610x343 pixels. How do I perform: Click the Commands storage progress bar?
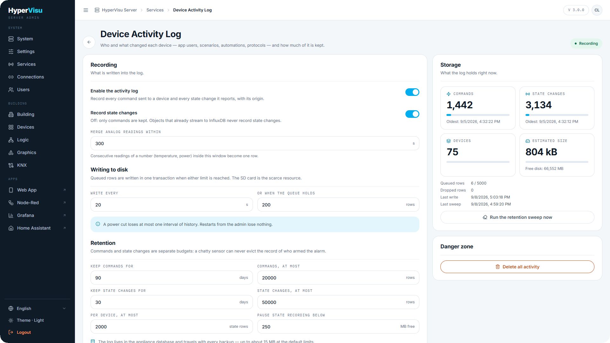(478, 115)
